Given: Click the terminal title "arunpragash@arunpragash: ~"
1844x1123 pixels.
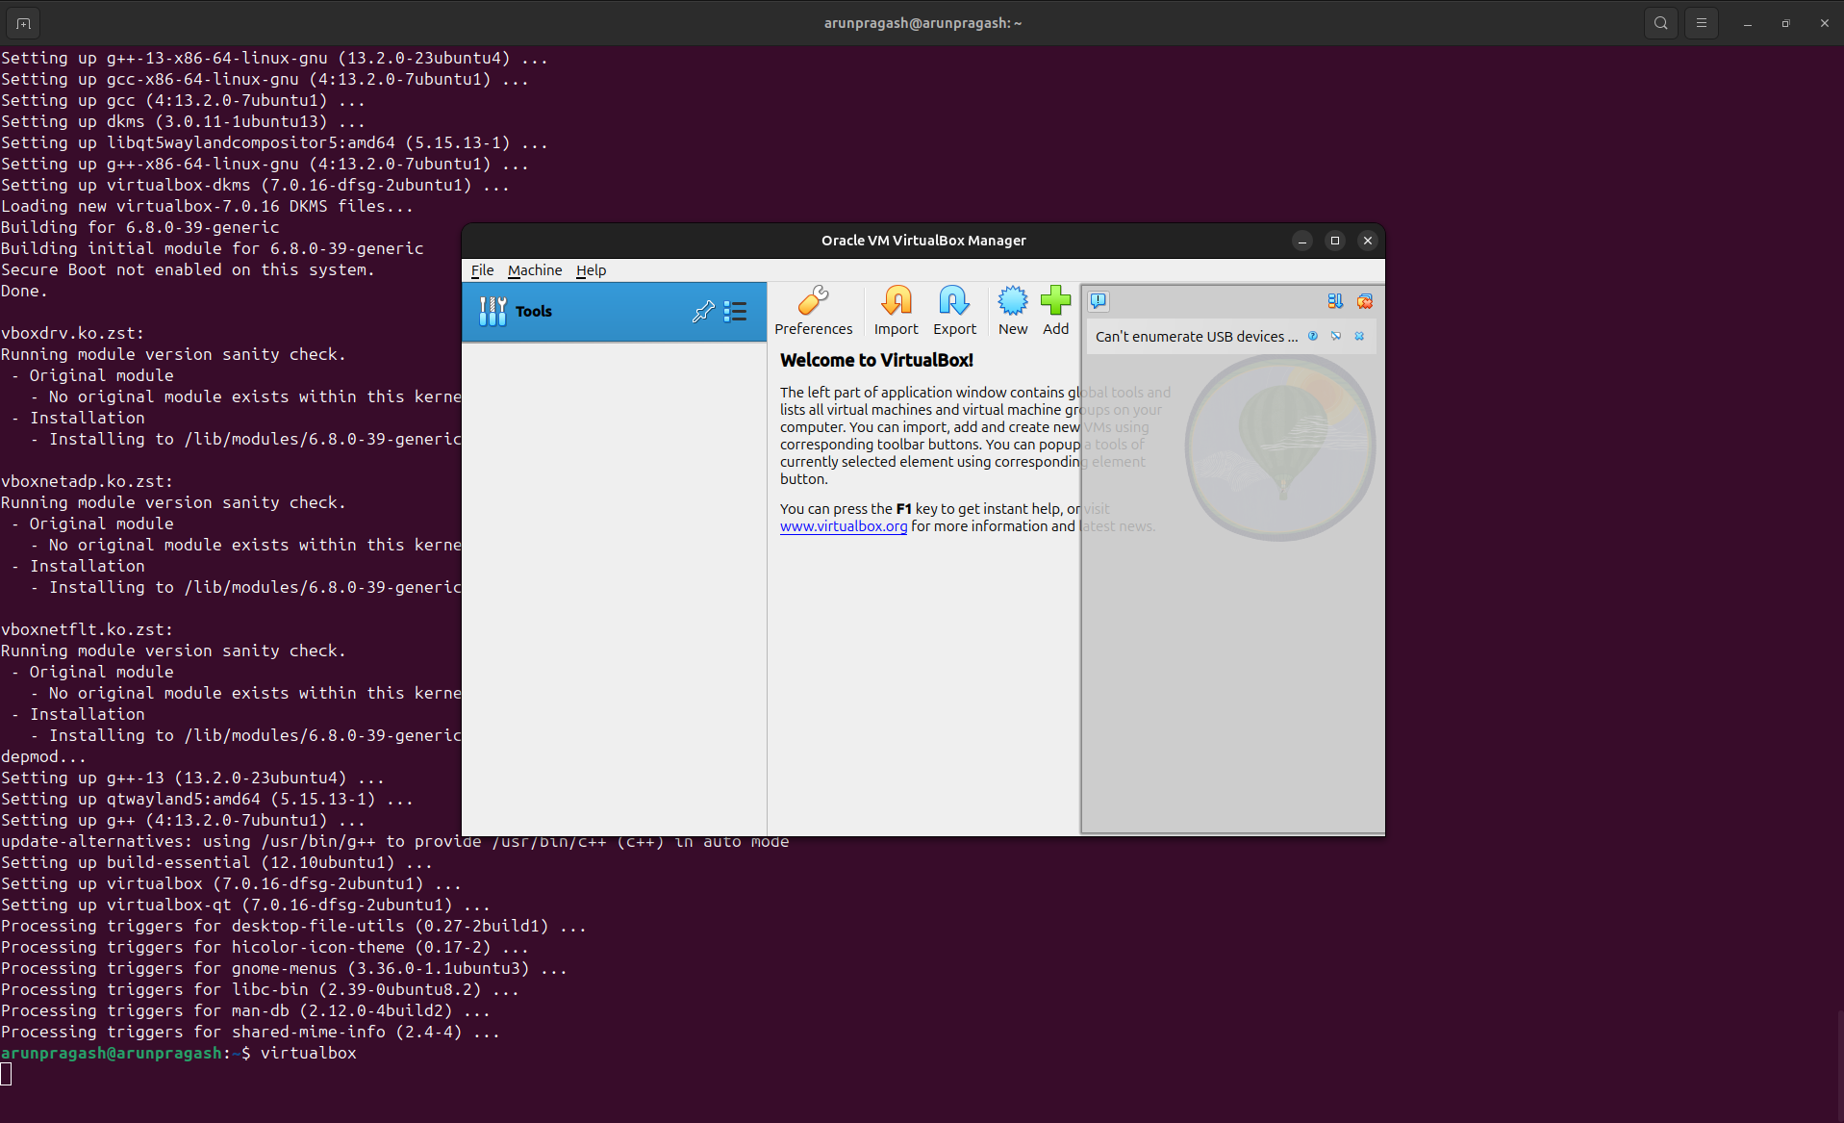Looking at the screenshot, I should [922, 23].
